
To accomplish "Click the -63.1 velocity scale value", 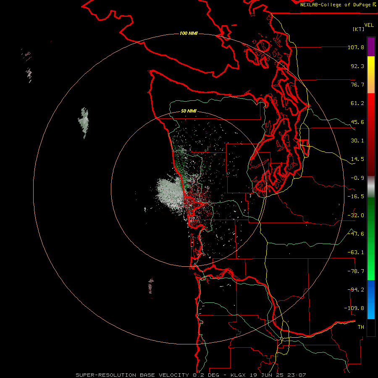I will (x=356, y=252).
